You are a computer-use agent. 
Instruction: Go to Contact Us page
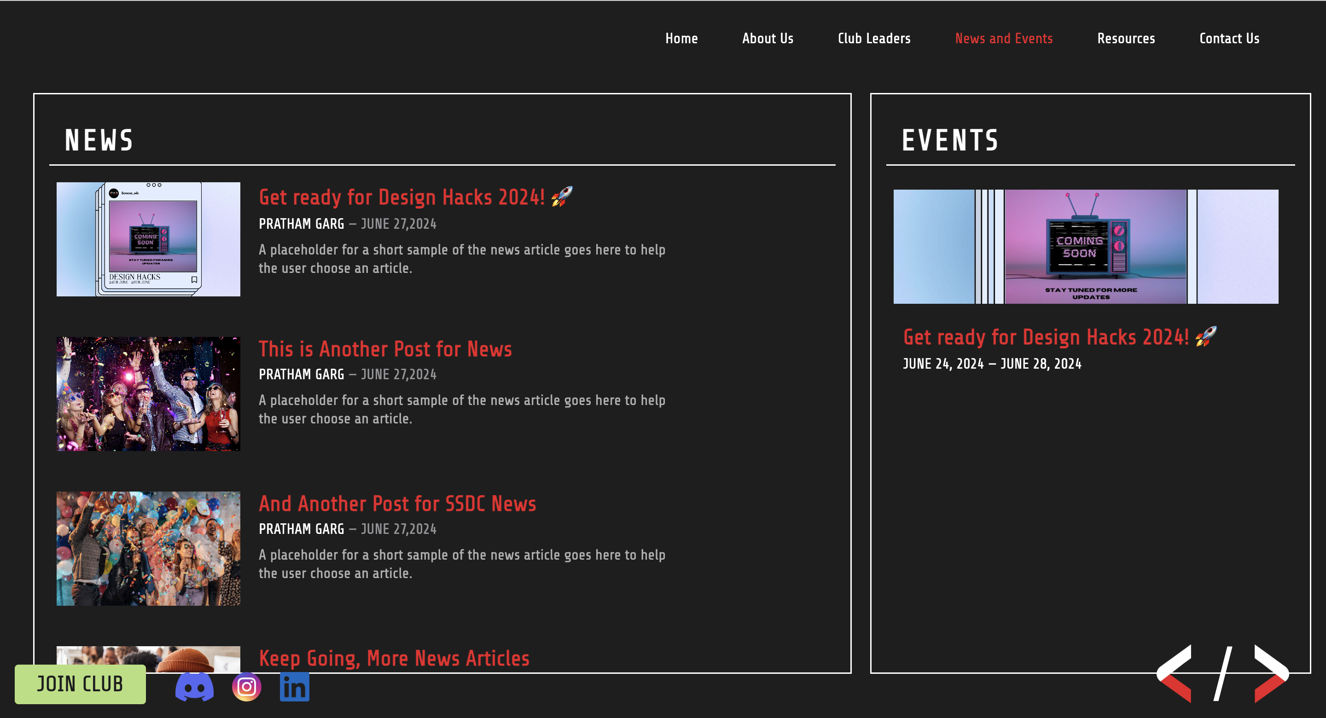tap(1229, 39)
